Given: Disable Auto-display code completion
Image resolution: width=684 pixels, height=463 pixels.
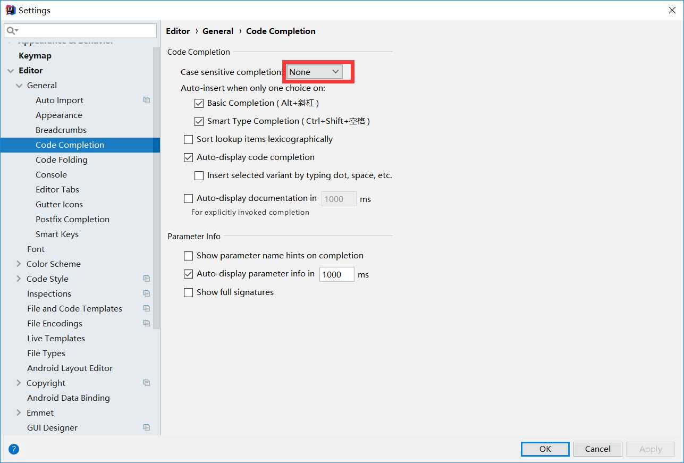Looking at the screenshot, I should (189, 157).
